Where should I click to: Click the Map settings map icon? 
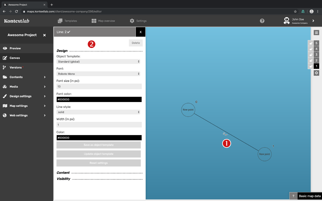coord(5,106)
